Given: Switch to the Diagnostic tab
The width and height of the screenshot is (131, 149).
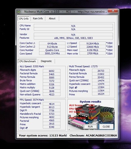Looking at the screenshot, I should [x=46, y=61].
